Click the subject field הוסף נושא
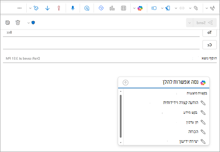Image resolution: width=220 pixels, height=152 pixels. tap(209, 58)
